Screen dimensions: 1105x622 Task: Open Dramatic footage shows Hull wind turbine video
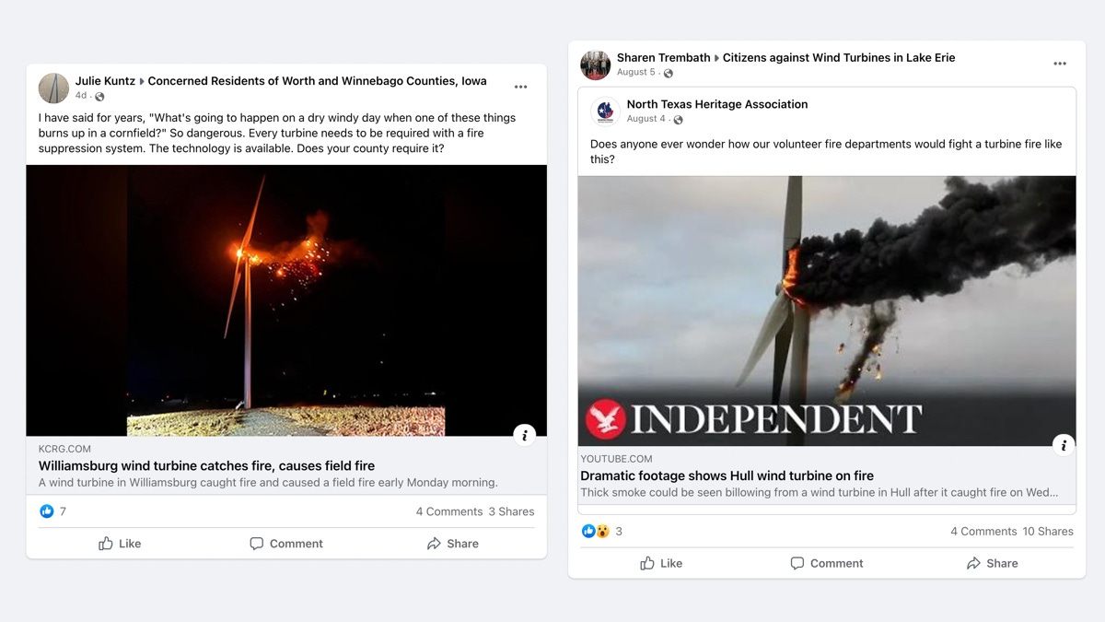coord(727,476)
